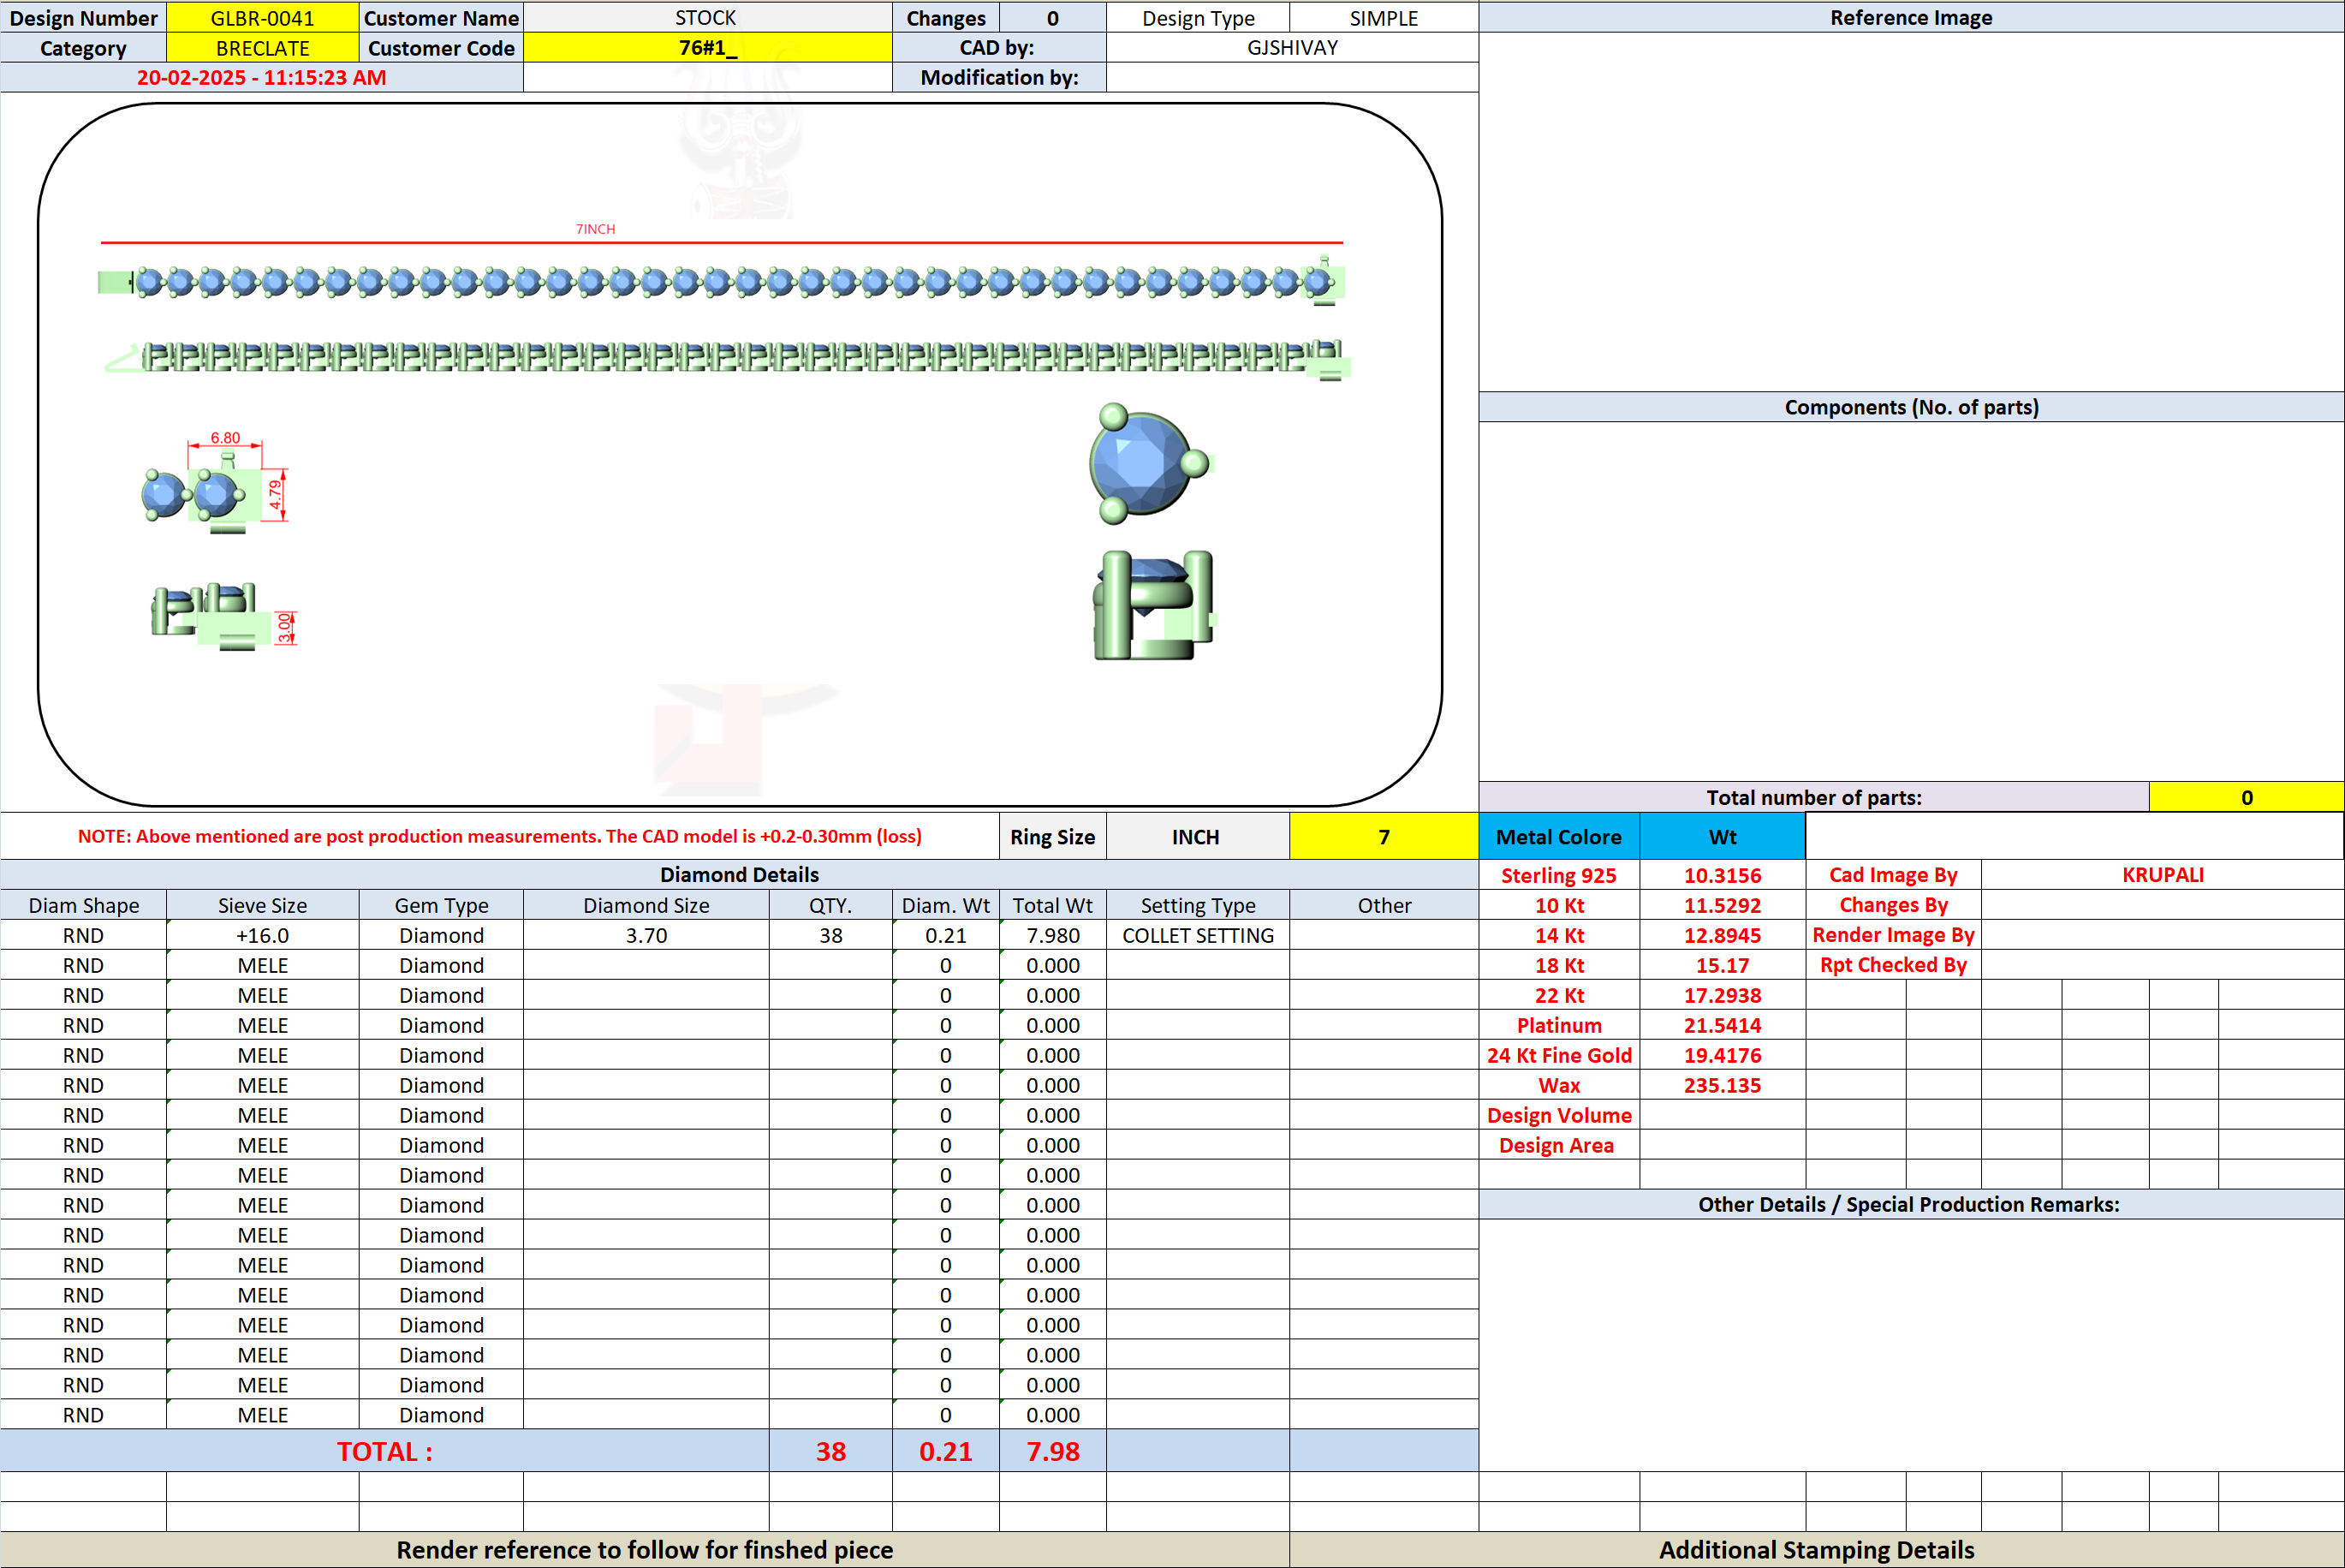Click the GJSHIVAY CAD by cell
The height and width of the screenshot is (1568, 2345).
click(x=1293, y=48)
